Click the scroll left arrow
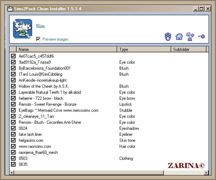The height and width of the screenshot is (180, 216). click(12, 173)
